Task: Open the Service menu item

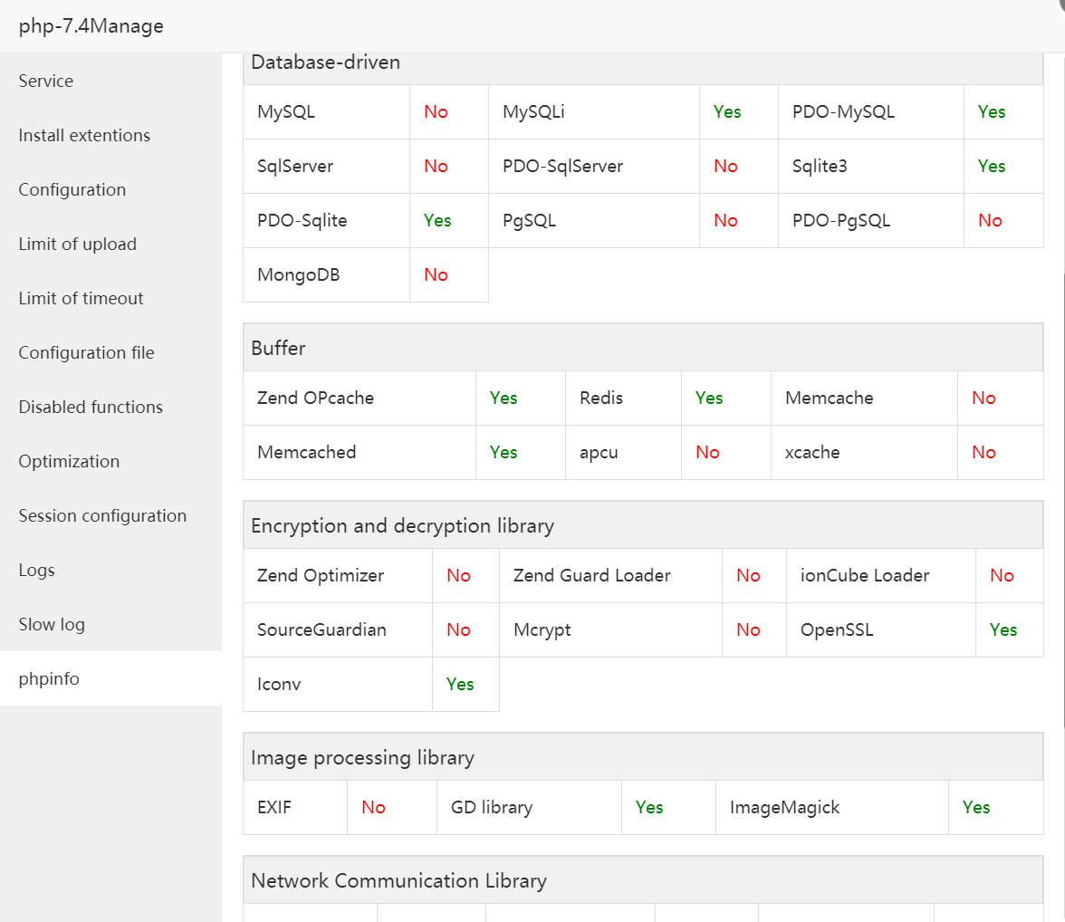Action: (46, 81)
